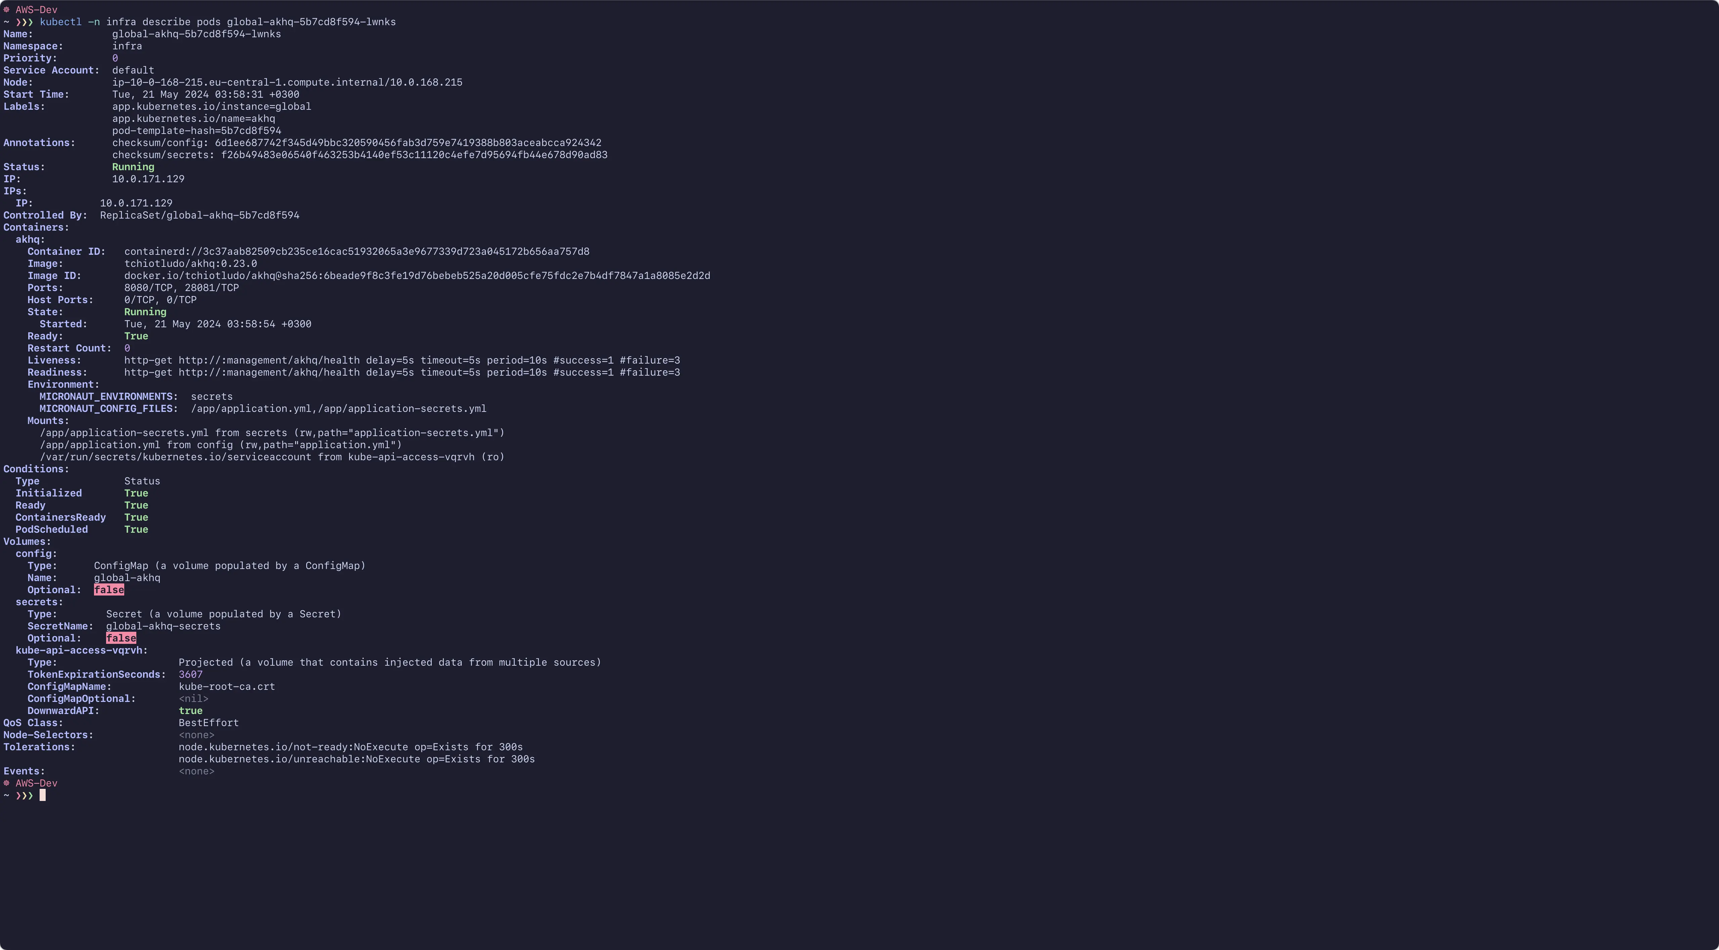Click the prompt arrows on the last line
This screenshot has height=950, width=1719.
[24, 795]
